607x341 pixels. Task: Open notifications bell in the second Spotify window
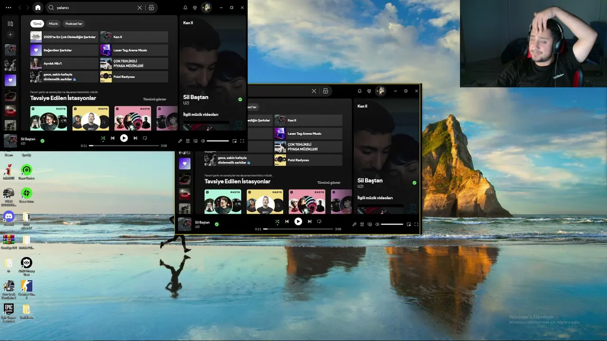click(359, 91)
